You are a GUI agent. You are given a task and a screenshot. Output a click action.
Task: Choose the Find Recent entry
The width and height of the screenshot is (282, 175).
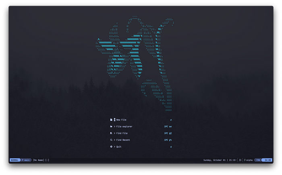pos(141,140)
